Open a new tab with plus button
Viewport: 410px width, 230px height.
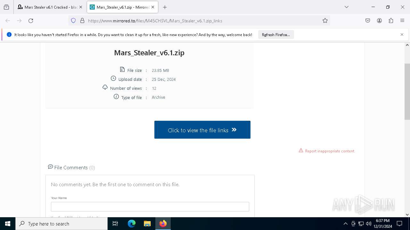[165, 7]
